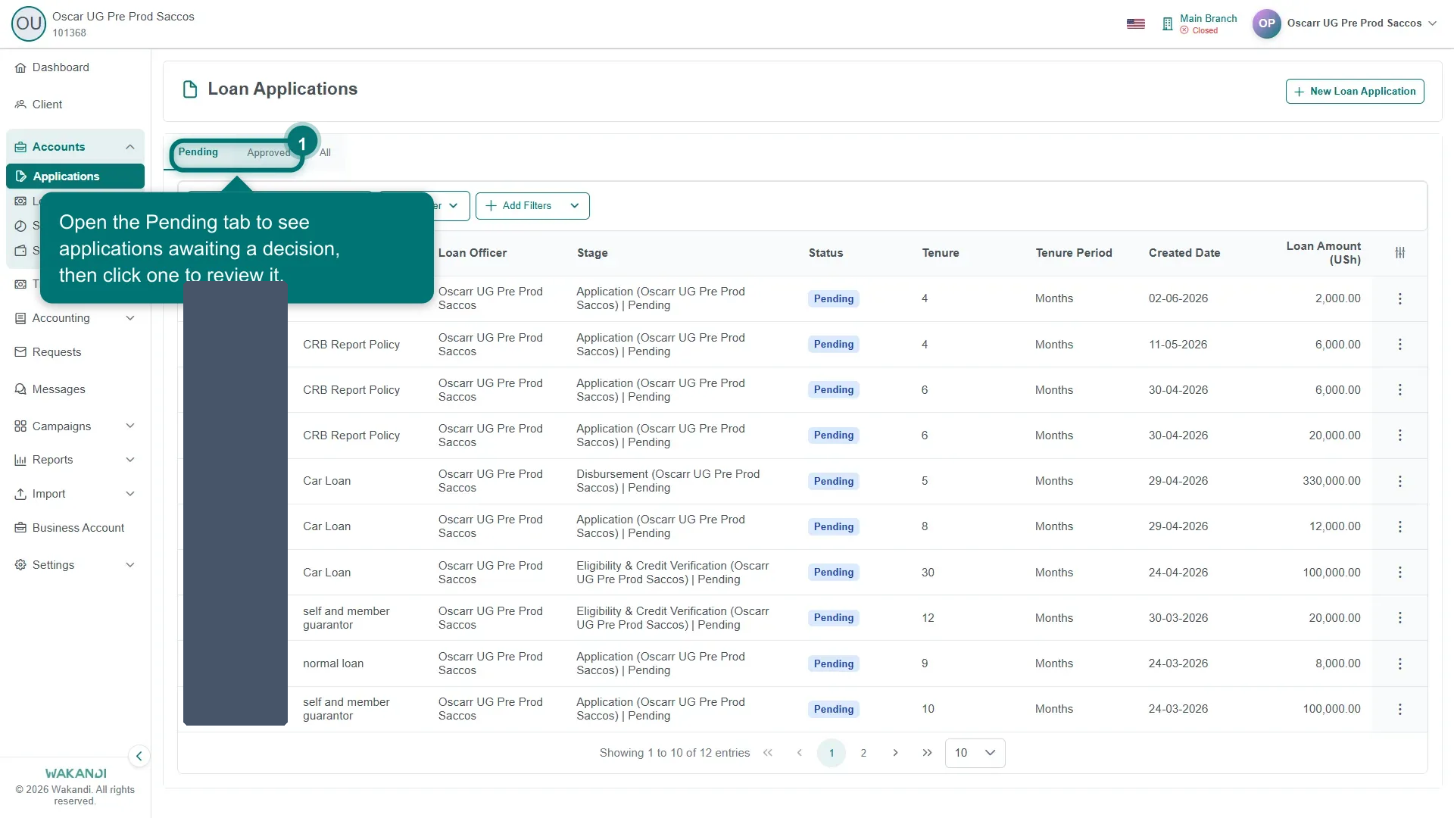Collapse the sidebar with the arrow button
This screenshot has height=818, width=1454.
pos(139,756)
